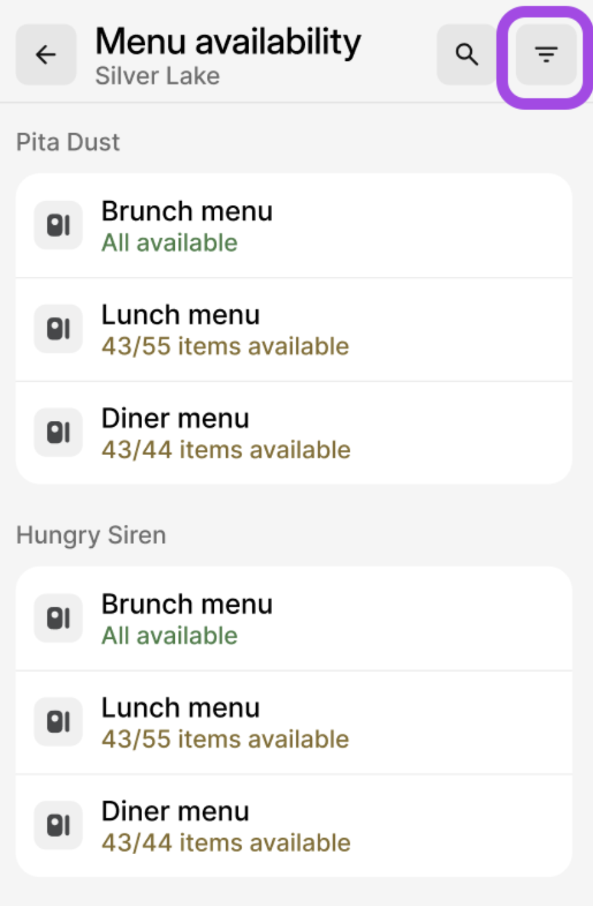Screen dimensions: 593x906
Task: Open the filter options icon
Action: (x=546, y=55)
